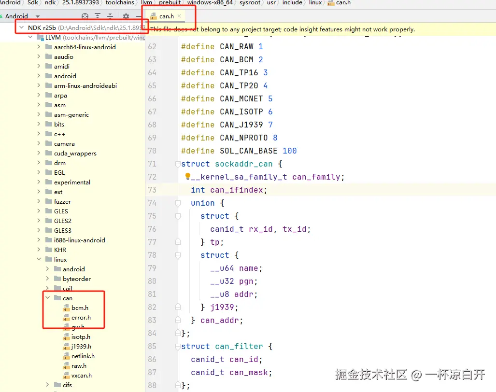Viewport: 496px width, 392px height.
Task: Select the i686-linux-android folder
Action: click(79, 240)
